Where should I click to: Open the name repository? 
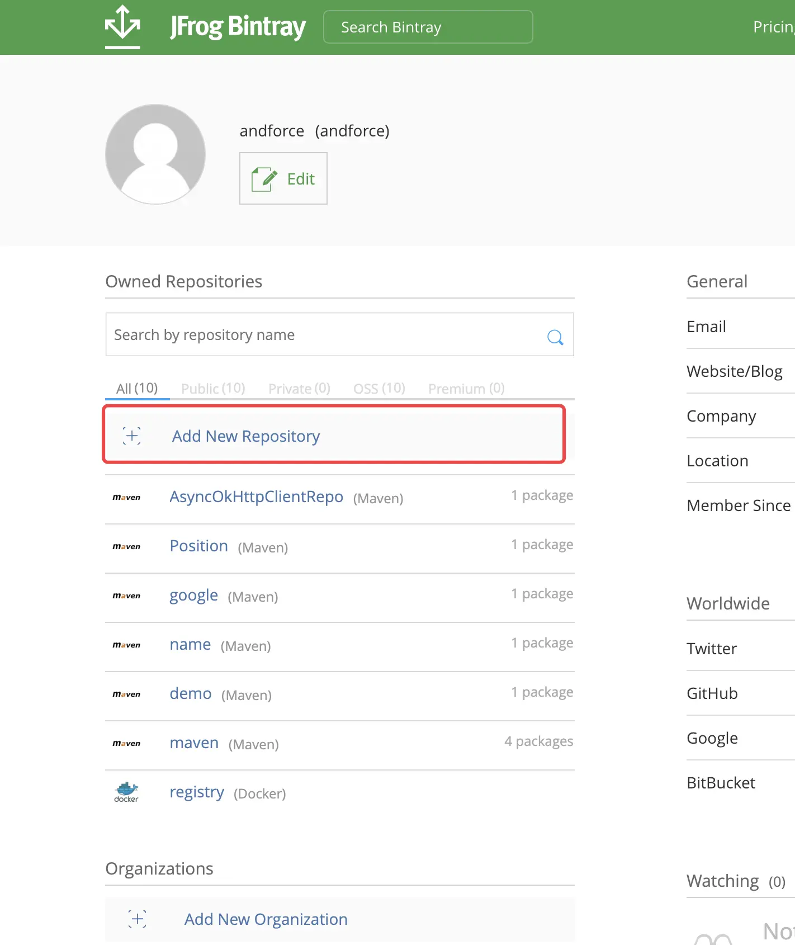point(190,644)
